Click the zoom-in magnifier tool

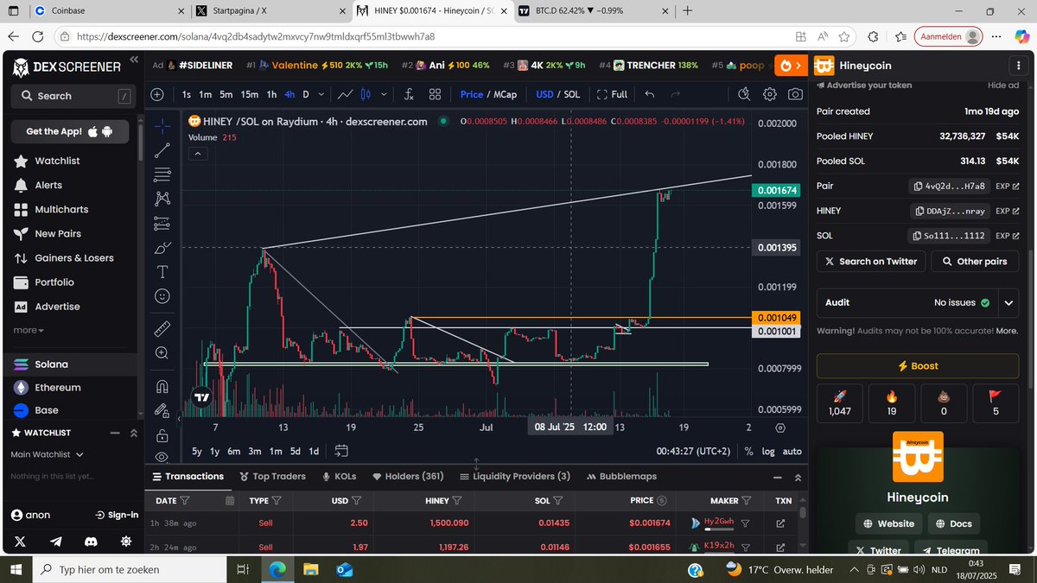point(162,352)
